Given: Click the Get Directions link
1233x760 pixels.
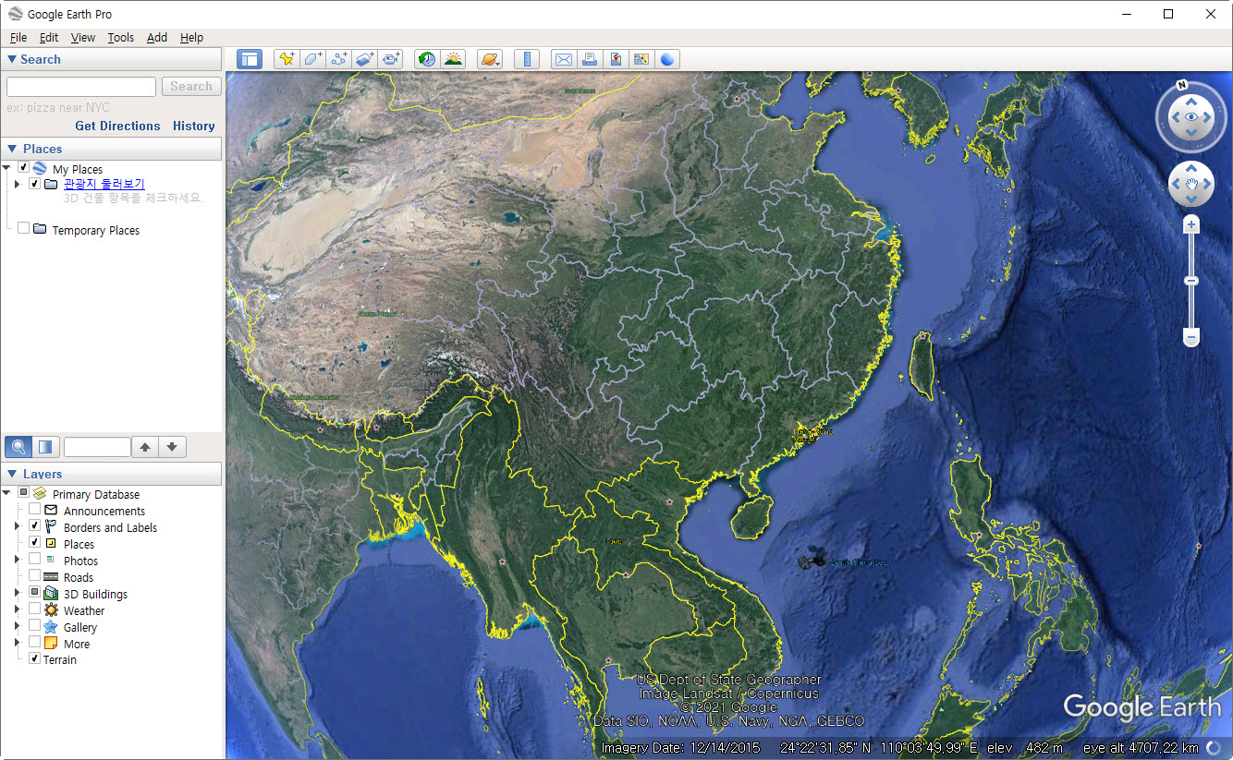Looking at the screenshot, I should click(x=117, y=126).
